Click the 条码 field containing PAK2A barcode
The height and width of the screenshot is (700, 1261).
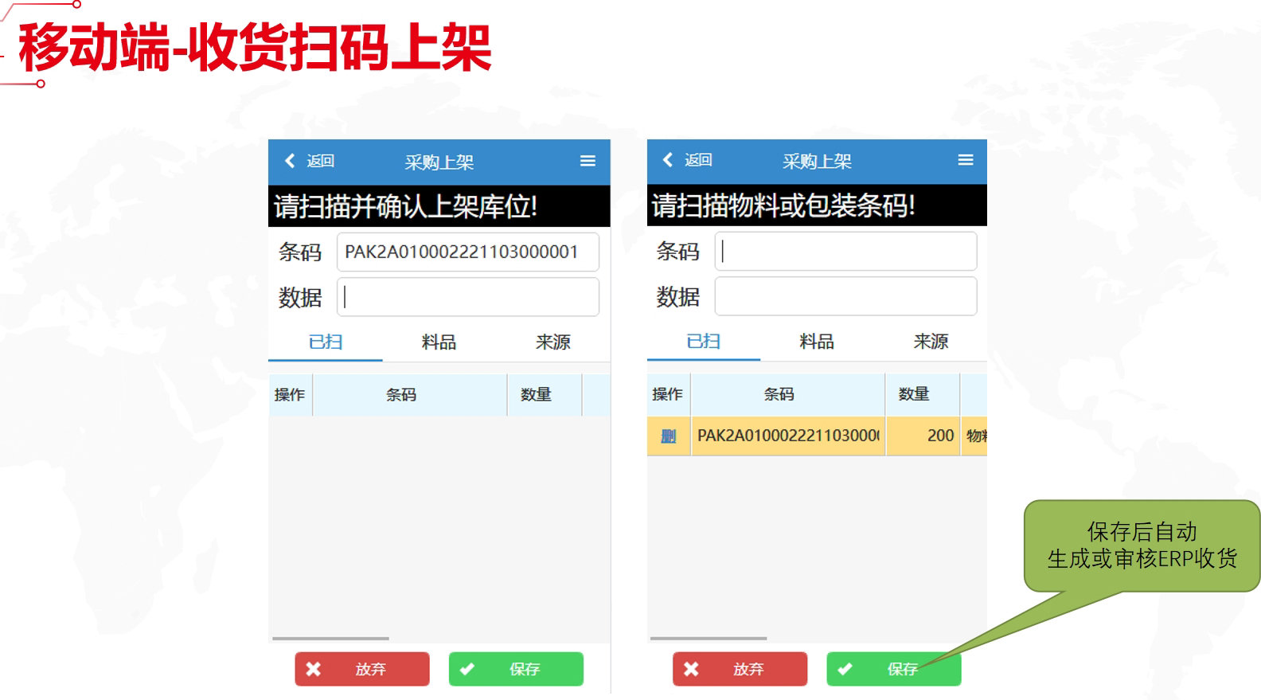(x=468, y=252)
